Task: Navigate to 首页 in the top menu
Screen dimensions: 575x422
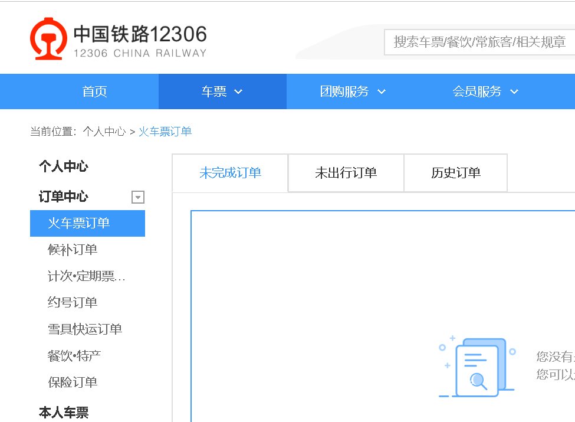Action: point(94,91)
